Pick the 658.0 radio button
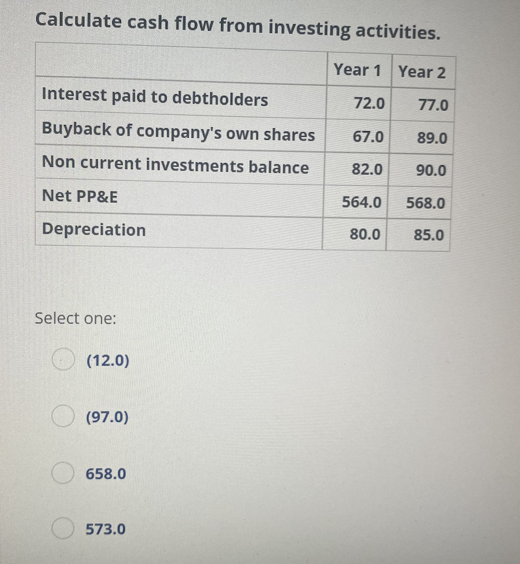Viewport: 520px width, 564px height. coord(64,473)
